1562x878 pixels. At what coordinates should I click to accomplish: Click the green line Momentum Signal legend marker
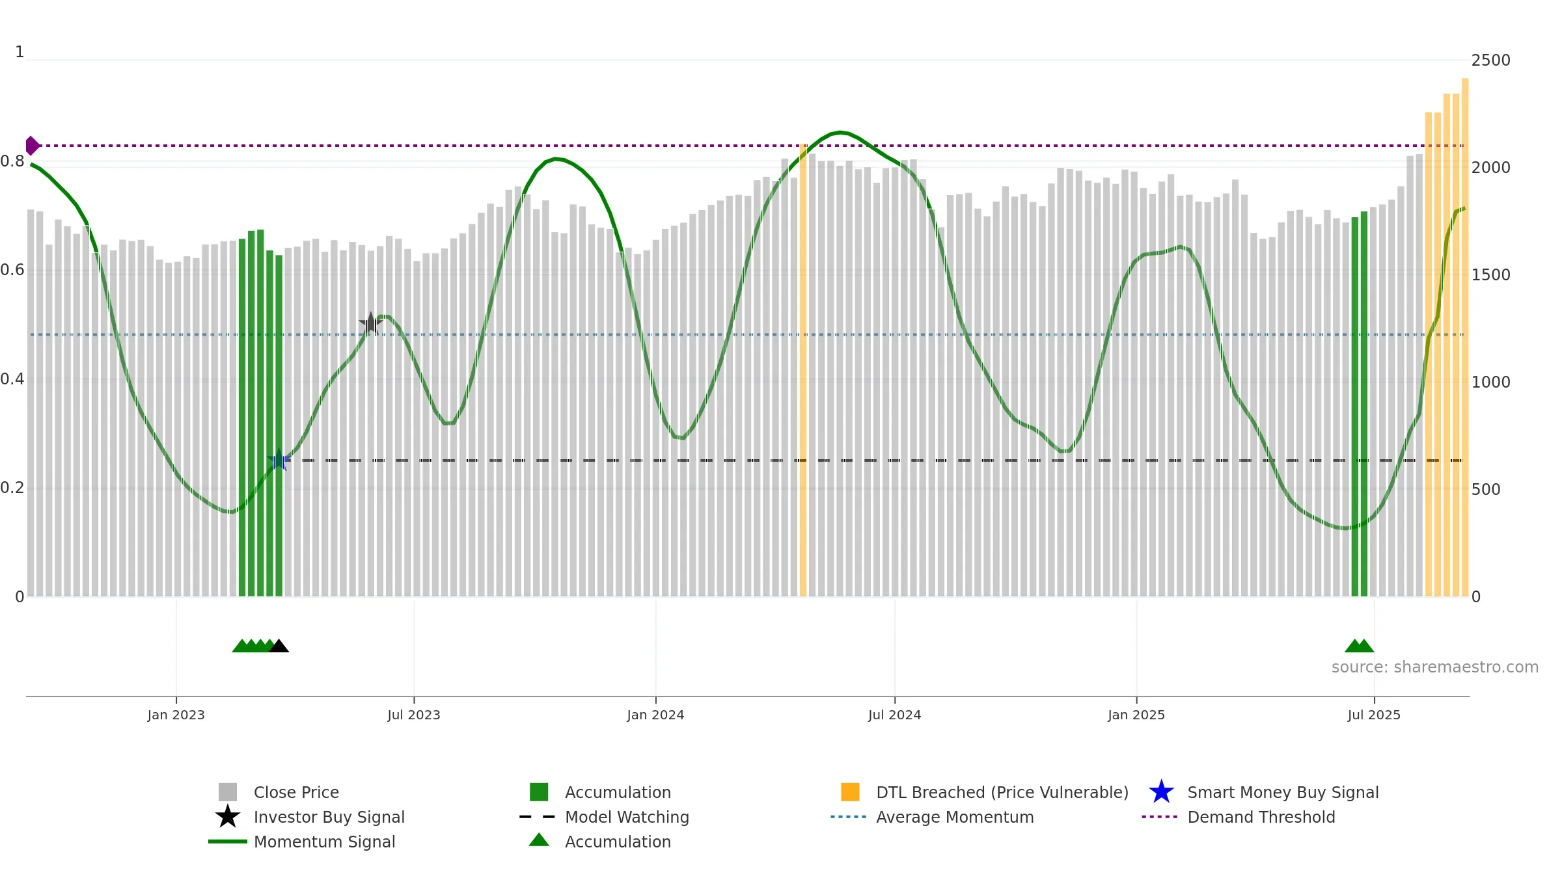point(228,842)
